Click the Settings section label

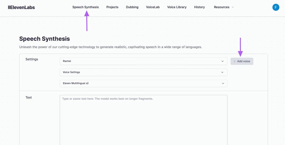tap(32, 59)
